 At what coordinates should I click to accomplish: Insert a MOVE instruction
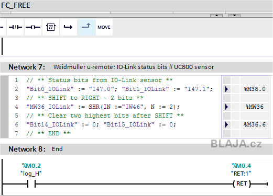(x=104, y=27)
